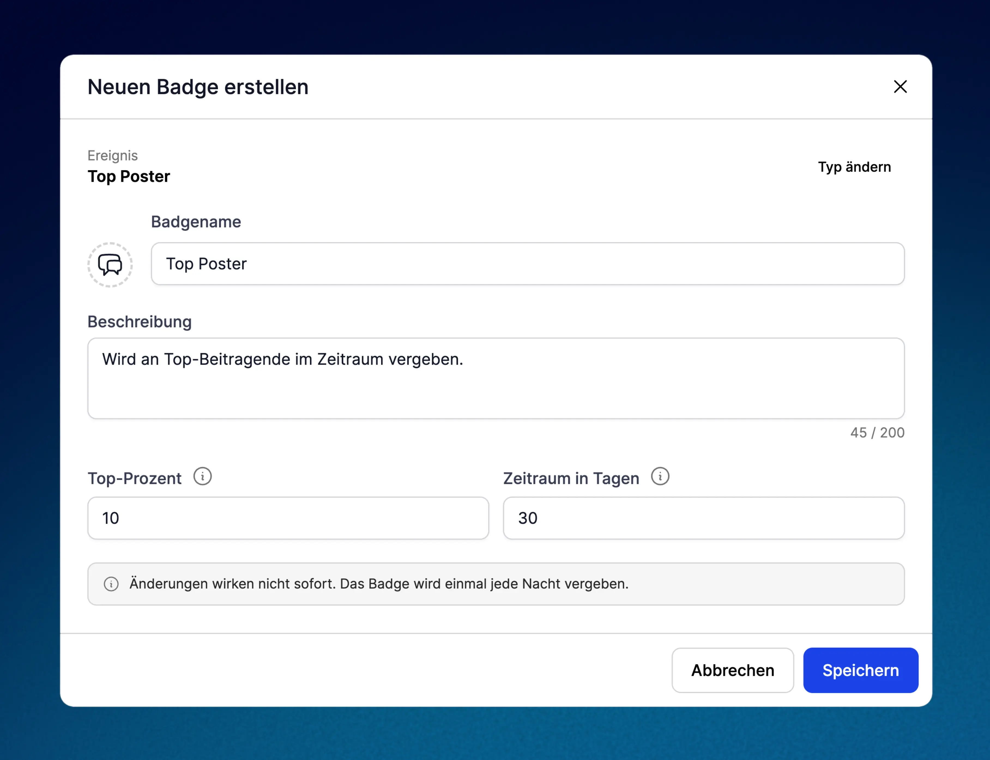Click the bold Top Poster event name
The height and width of the screenshot is (760, 990).
point(129,176)
